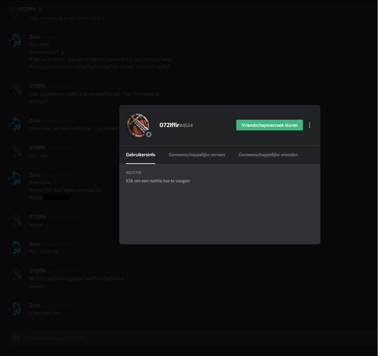The width and height of the screenshot is (378, 356).
Task: Click the message 'traded'
Action: [x=36, y=224]
